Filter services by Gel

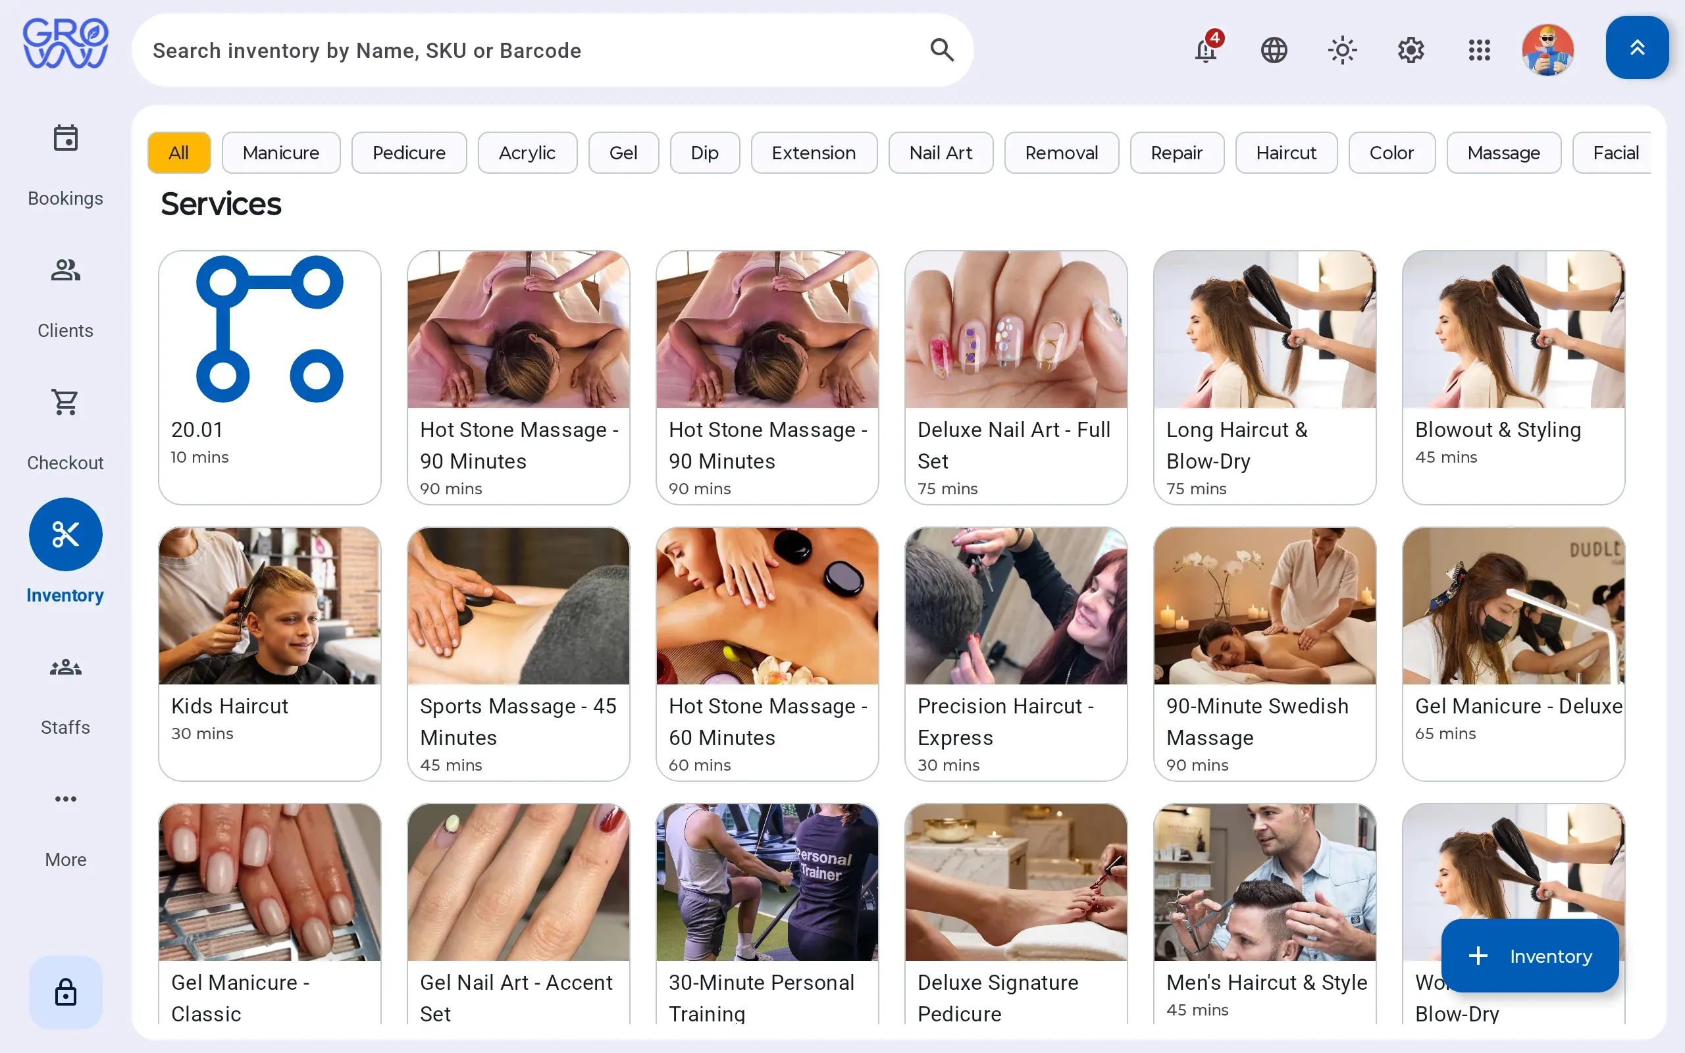[x=623, y=153]
